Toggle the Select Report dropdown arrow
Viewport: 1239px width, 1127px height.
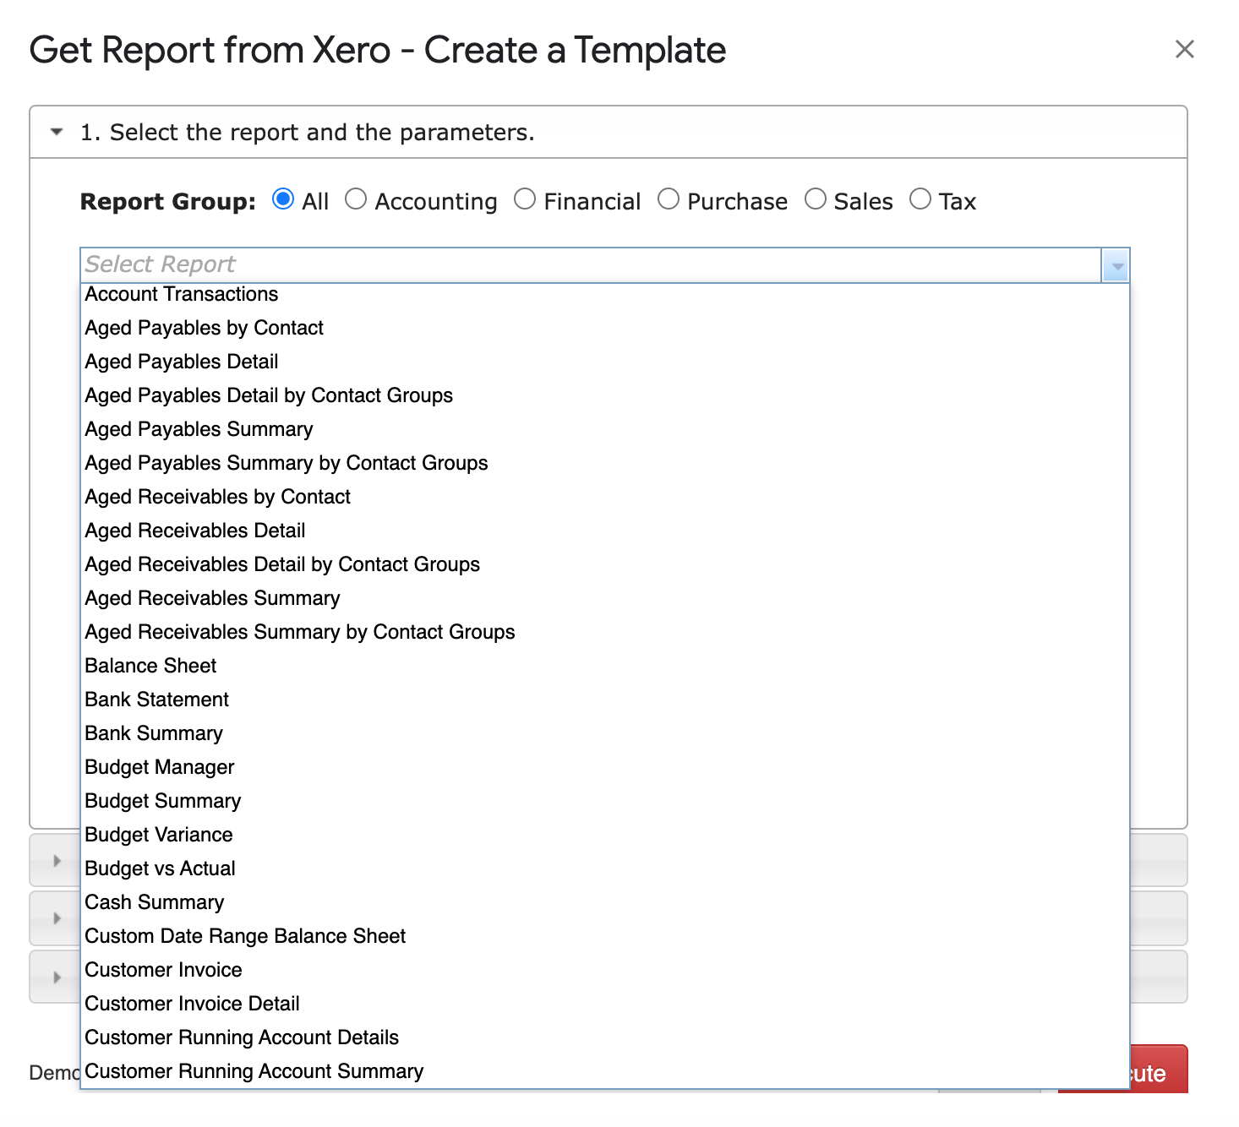coord(1116,265)
